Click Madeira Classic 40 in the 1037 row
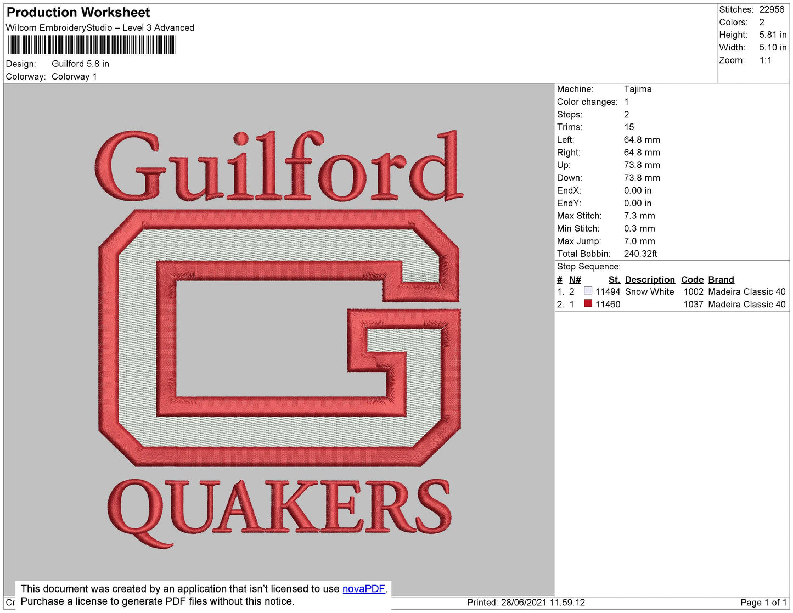This screenshot has height=613, width=793. pyautogui.click(x=747, y=305)
